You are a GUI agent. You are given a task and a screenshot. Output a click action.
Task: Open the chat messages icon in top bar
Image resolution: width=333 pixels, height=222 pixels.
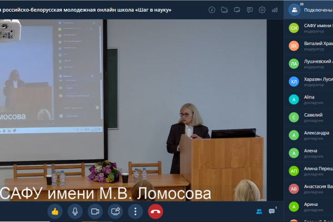(x=249, y=9)
